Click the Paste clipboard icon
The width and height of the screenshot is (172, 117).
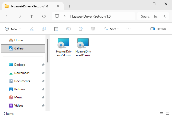(x=56, y=29)
